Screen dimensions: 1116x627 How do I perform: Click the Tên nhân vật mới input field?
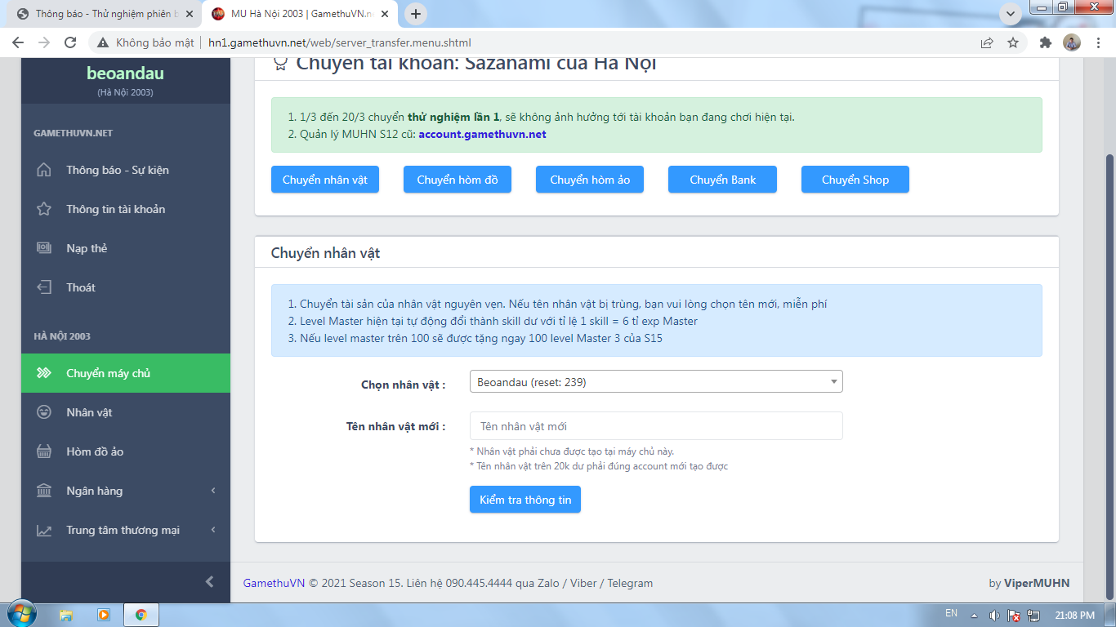click(x=655, y=426)
